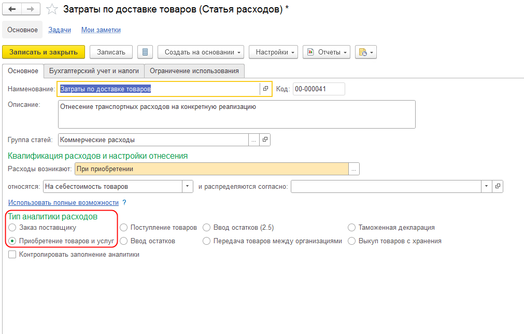Select the top Основное navigation section
The height and width of the screenshot is (334, 524).
point(22,30)
